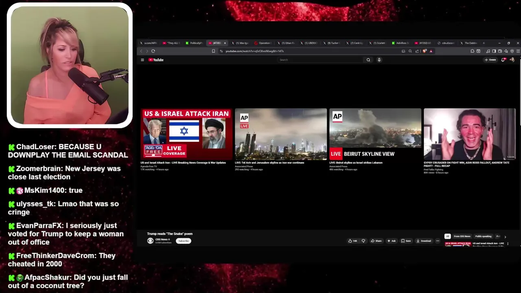Screen dimensions: 521x293
Task: Open Brave Rewards triangle icon
Action: [x=431, y=51]
